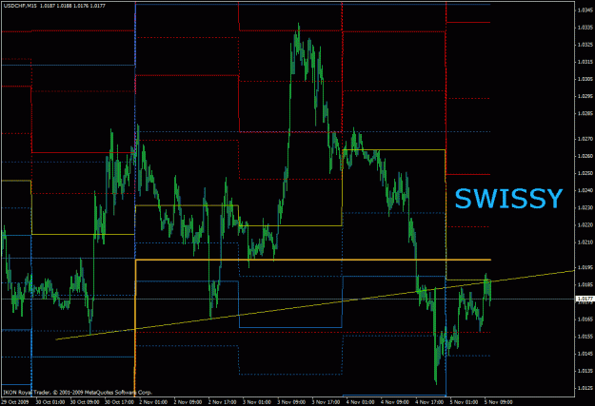Click the 1.0220 price axis label
The height and width of the screenshot is (406, 595).
[585, 224]
